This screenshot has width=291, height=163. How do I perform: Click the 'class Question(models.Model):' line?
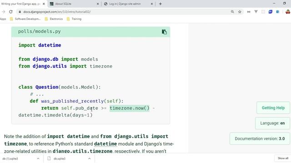60,87
